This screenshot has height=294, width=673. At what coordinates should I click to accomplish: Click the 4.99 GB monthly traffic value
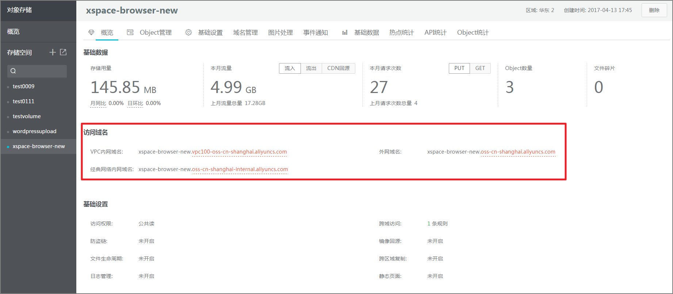(x=233, y=87)
